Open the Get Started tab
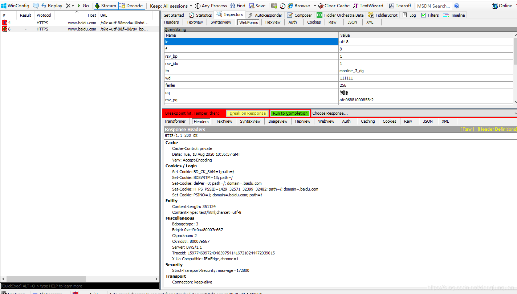 point(174,15)
